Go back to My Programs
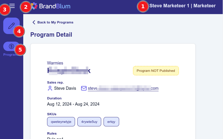 click(53, 22)
